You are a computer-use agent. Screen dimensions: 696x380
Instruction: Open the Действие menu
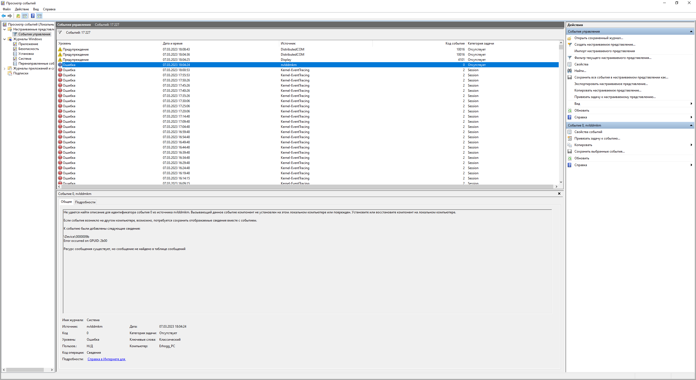(22, 9)
